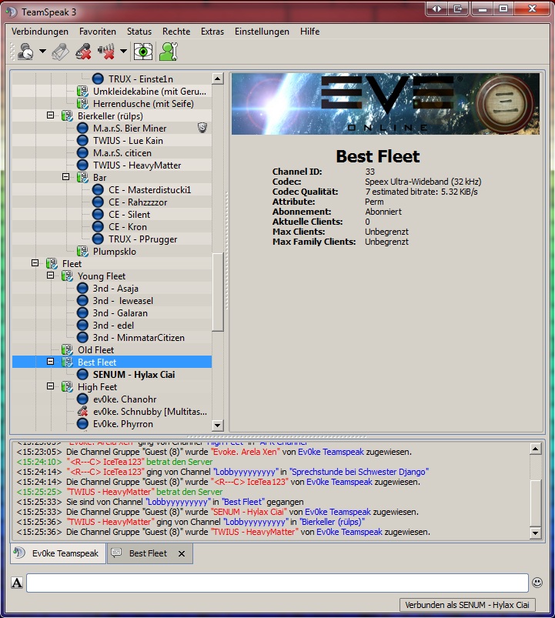Select user CE - Masterdistucki1

(149, 190)
